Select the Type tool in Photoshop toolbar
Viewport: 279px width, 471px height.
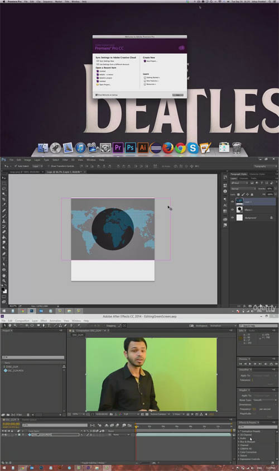4,259
